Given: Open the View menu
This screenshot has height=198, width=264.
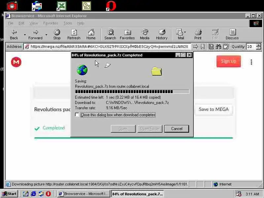Looking at the screenshot, I should point(34,23).
